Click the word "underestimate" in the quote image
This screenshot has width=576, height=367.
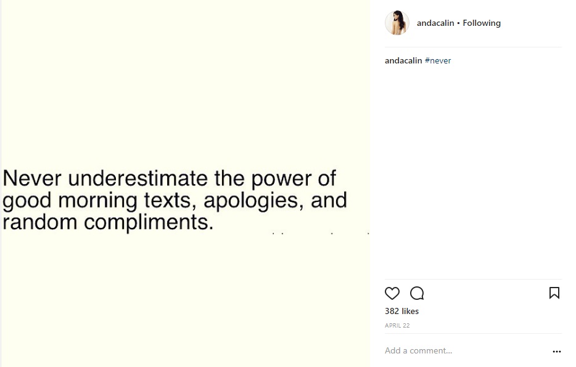pyautogui.click(x=138, y=179)
